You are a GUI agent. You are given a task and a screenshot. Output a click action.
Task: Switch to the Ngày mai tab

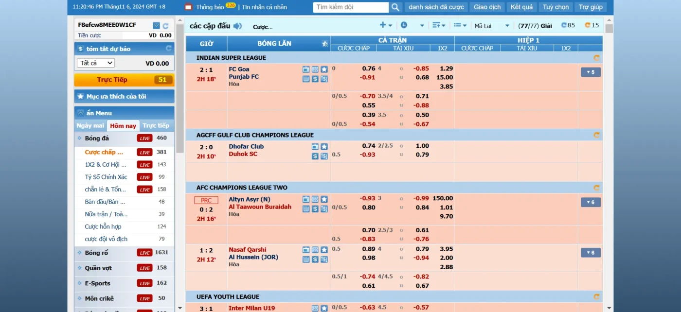coord(90,126)
